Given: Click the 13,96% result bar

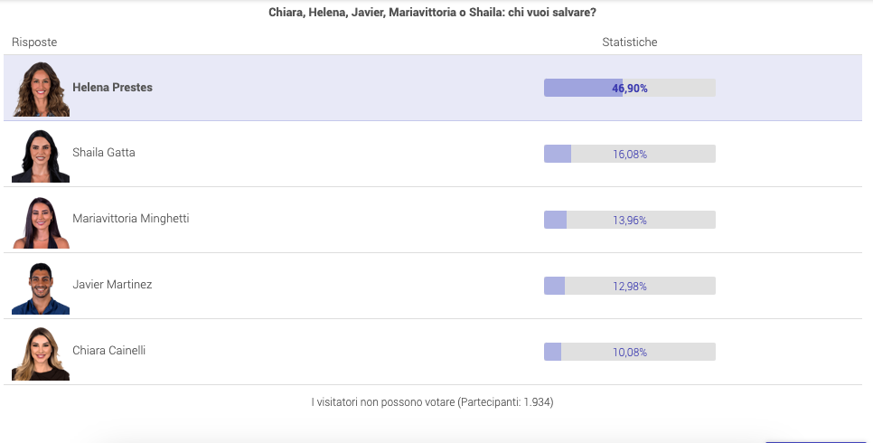Looking at the screenshot, I should [630, 220].
